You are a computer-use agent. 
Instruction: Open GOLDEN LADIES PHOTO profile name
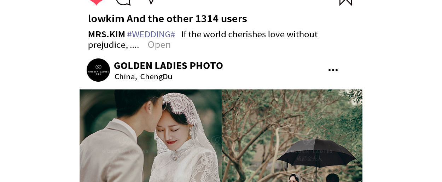(x=168, y=65)
